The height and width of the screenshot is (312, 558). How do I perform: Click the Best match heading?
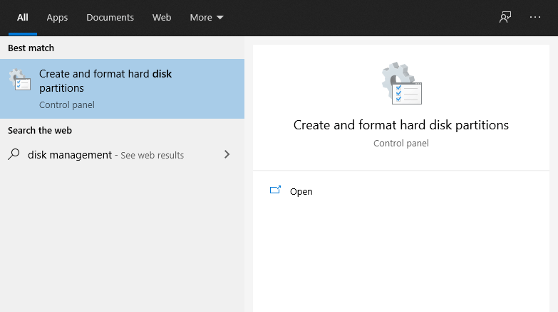tap(31, 48)
